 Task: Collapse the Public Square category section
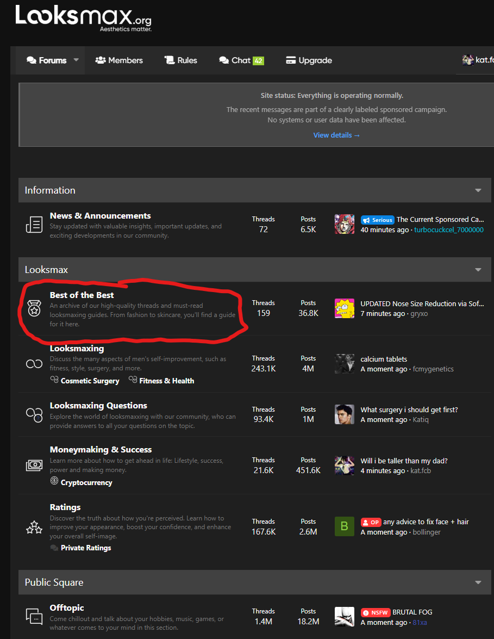tap(478, 582)
